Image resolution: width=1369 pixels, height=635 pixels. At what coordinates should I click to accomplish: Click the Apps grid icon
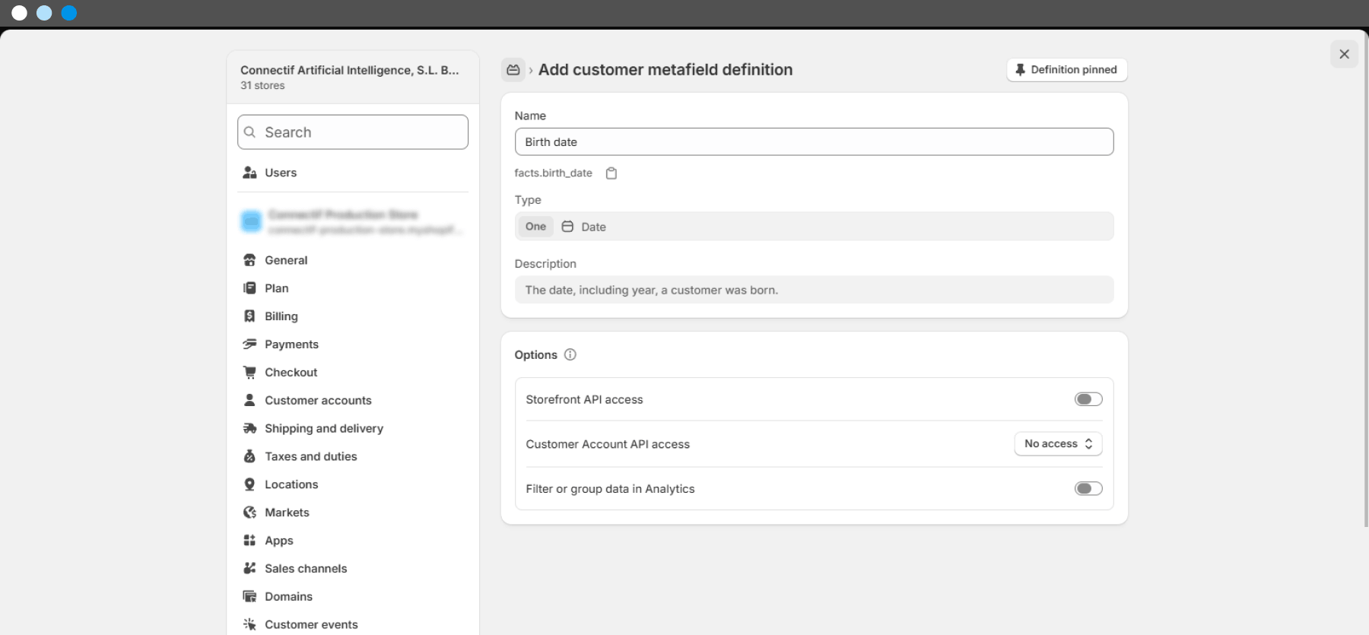249,541
